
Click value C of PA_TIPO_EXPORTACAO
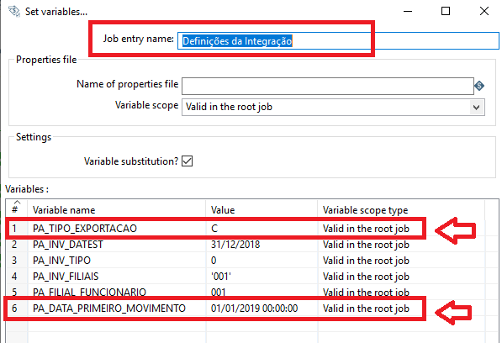click(262, 229)
